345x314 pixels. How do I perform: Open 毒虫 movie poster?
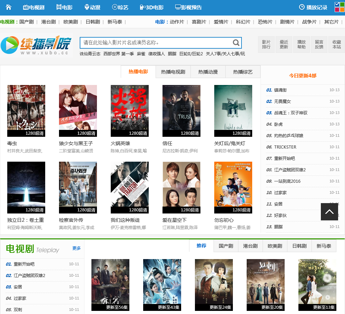(26, 111)
